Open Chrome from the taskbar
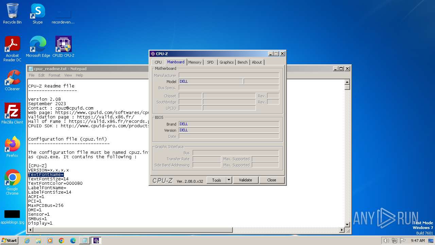Screen dimensions: 435x245 point(62,241)
